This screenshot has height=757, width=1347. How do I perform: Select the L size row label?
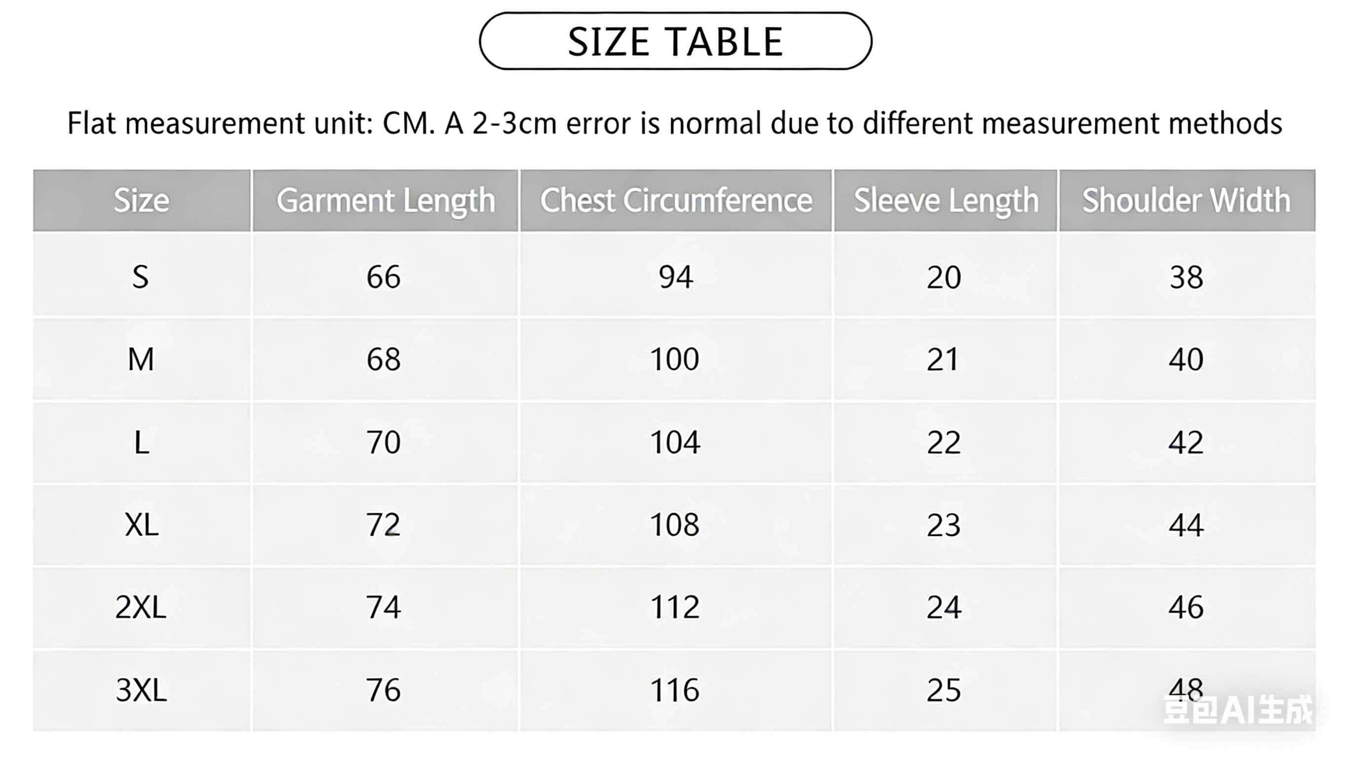click(x=141, y=442)
